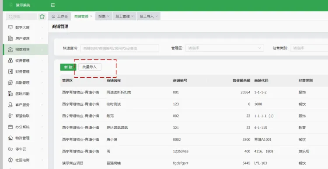Screen dimensions: 328x169
Task: Click the green star favorites icon
Action: (42, 17)
